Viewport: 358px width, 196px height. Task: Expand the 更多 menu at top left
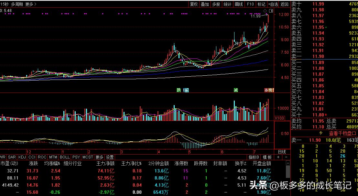coord(29,5)
